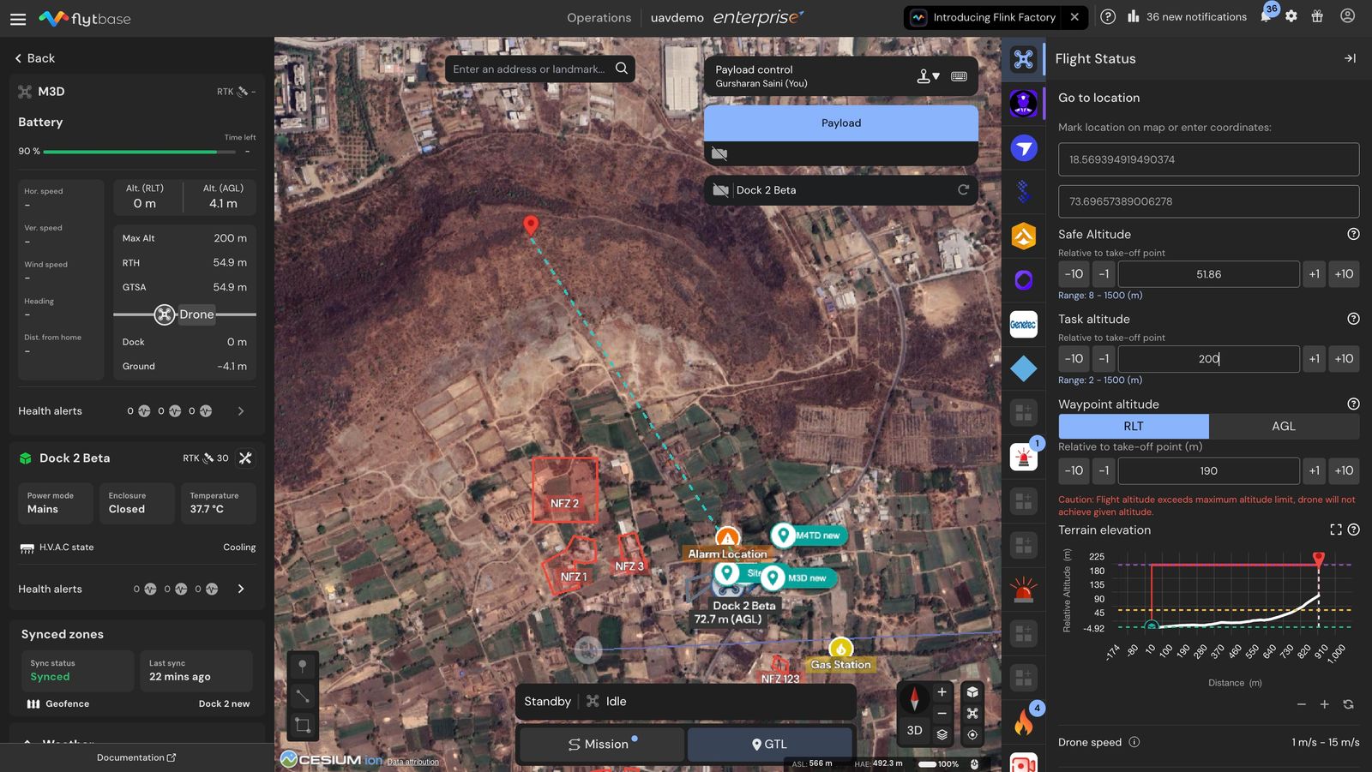Select the area polygon map tool
This screenshot has height=772, width=1372.
coord(303,726)
